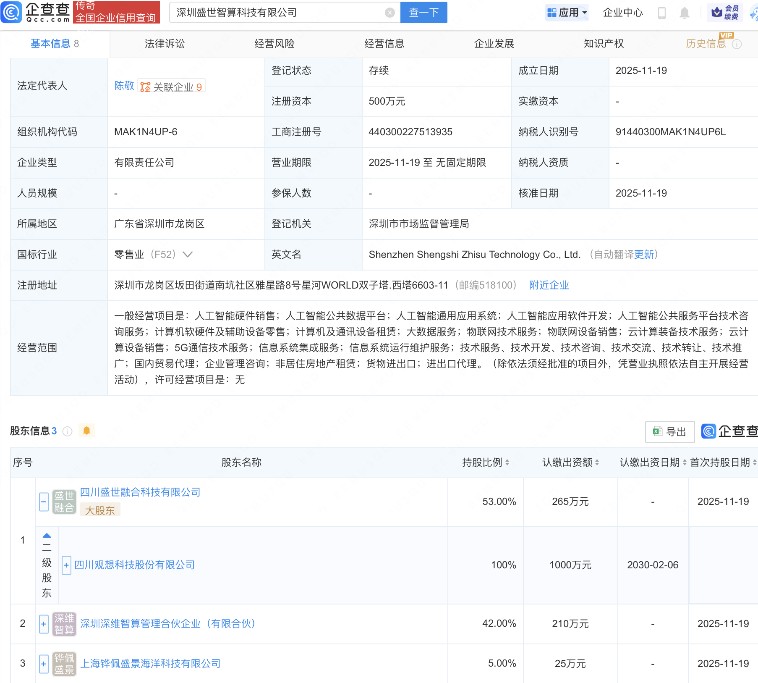Click the company name search input field
The image size is (758, 683).
tap(277, 13)
